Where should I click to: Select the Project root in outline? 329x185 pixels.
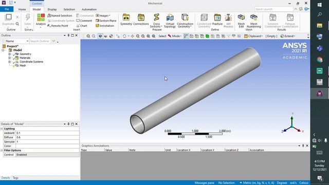tap(12, 46)
